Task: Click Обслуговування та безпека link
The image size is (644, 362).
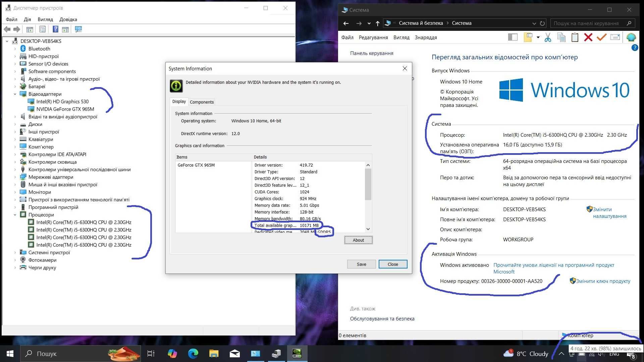Action: 382,319
